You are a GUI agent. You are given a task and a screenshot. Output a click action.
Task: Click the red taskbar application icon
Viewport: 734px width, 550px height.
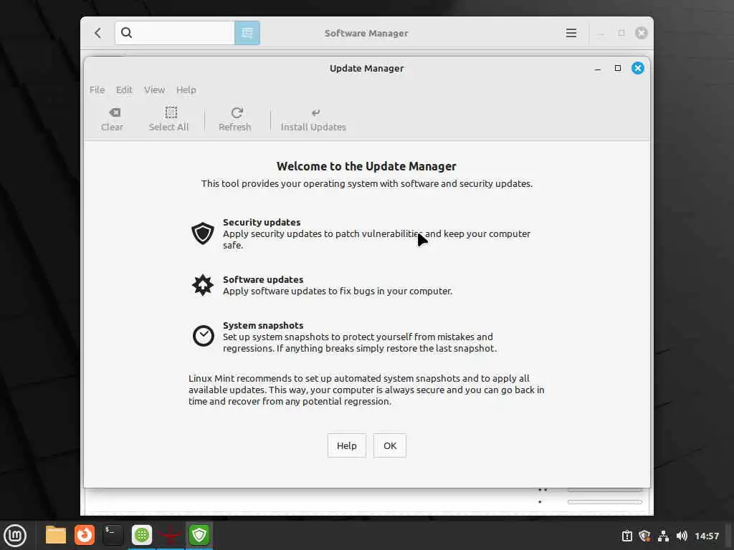tap(171, 535)
